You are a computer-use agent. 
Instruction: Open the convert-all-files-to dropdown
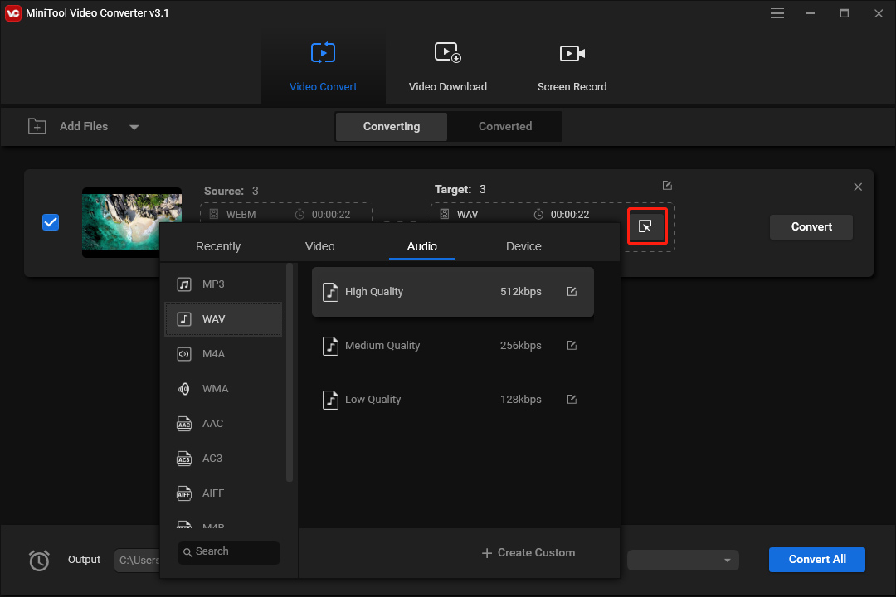(x=683, y=560)
